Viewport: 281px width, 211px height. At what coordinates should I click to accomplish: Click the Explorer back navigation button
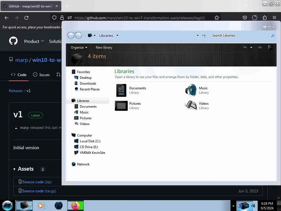tap(71, 35)
